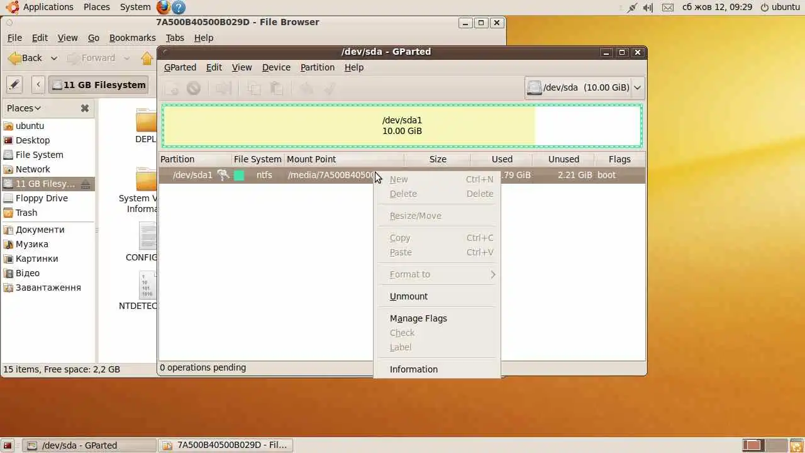Viewport: 805px width, 453px height.
Task: Open the NTDETECT file icon in File Browser
Action: 148,285
